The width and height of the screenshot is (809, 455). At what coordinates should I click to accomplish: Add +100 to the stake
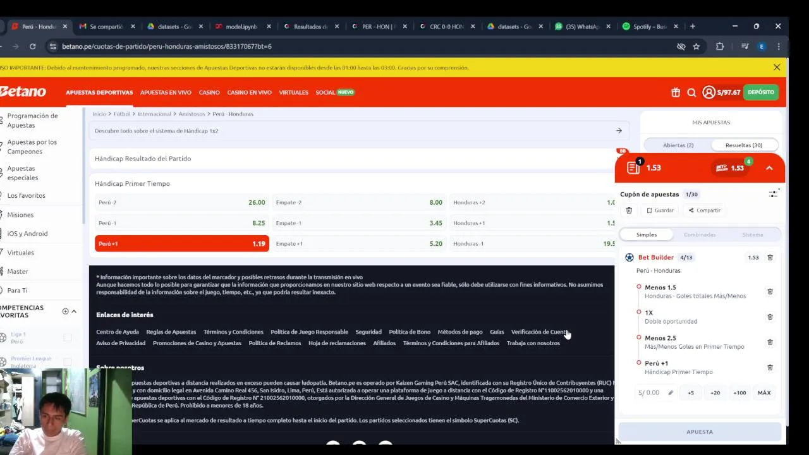[x=739, y=392]
